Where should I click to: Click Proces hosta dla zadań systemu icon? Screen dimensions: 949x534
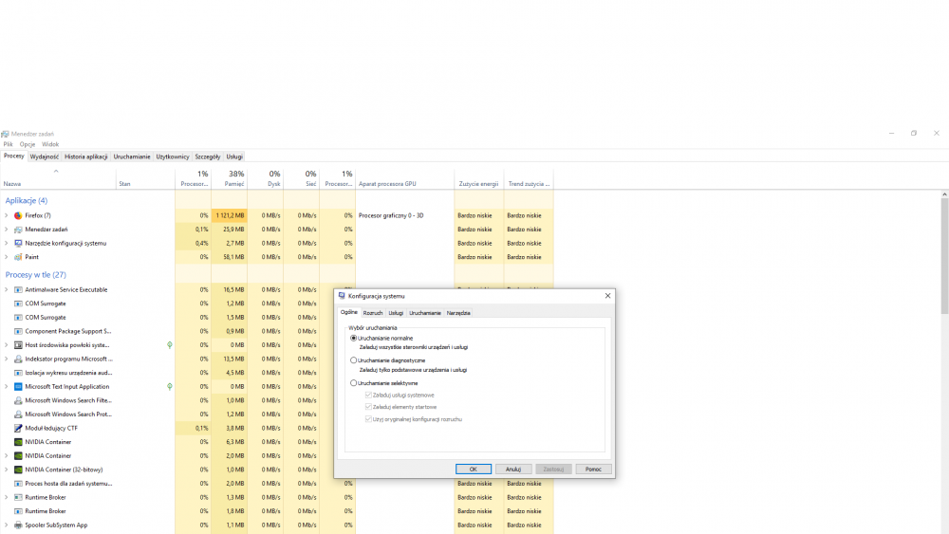[18, 484]
